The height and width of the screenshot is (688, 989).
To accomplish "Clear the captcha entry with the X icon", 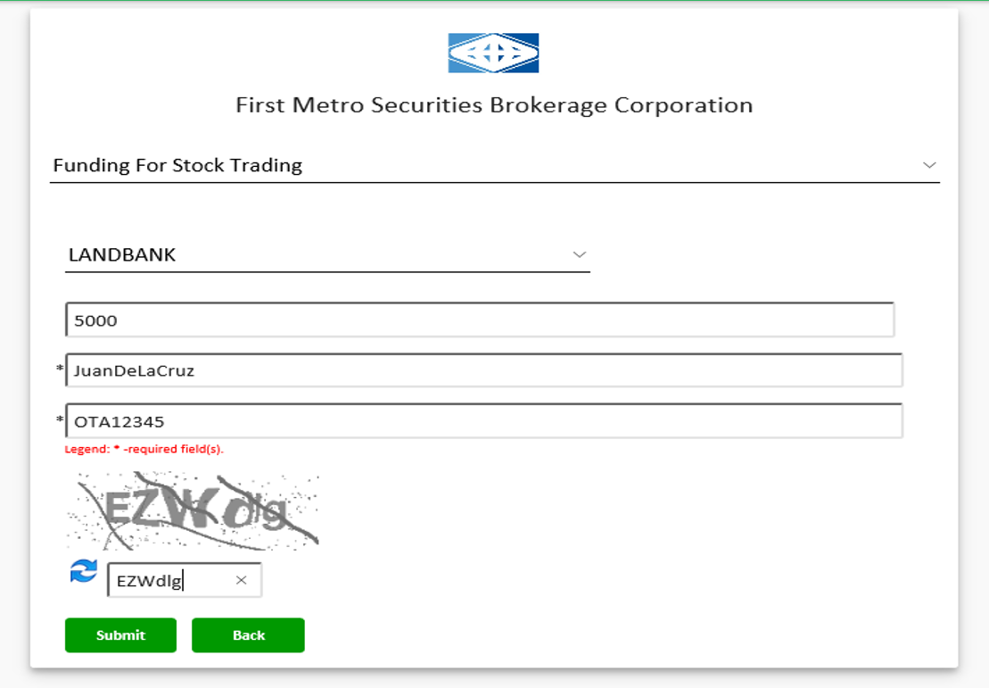I will tap(241, 580).
